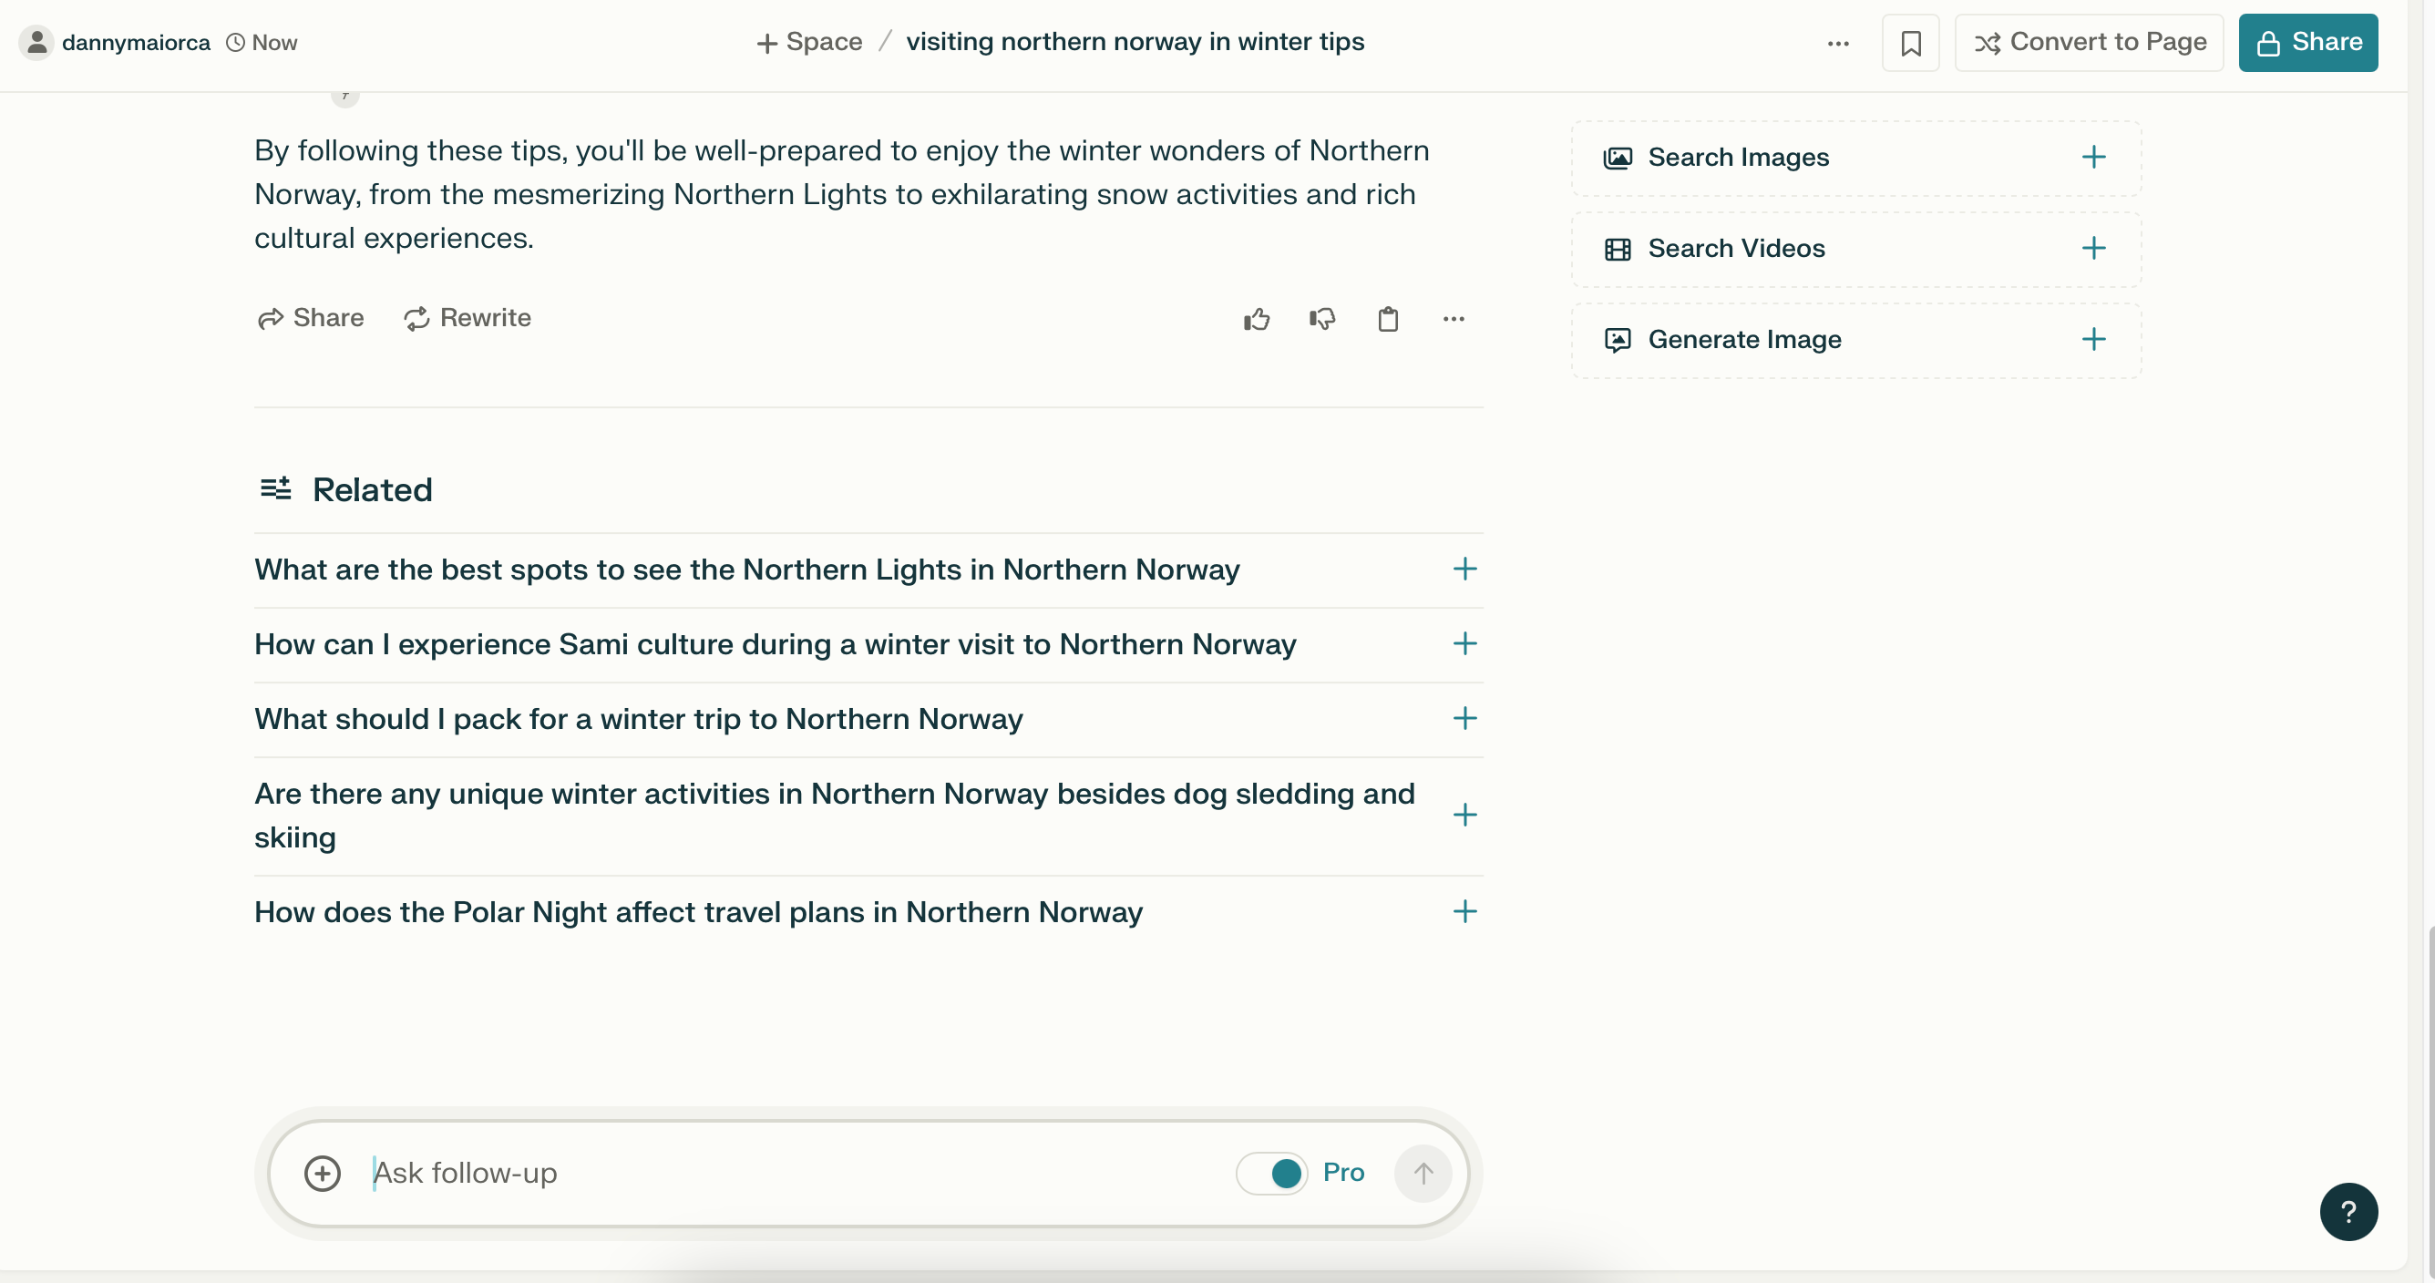The image size is (2435, 1283).
Task: Share the answer below the text
Action: point(310,318)
